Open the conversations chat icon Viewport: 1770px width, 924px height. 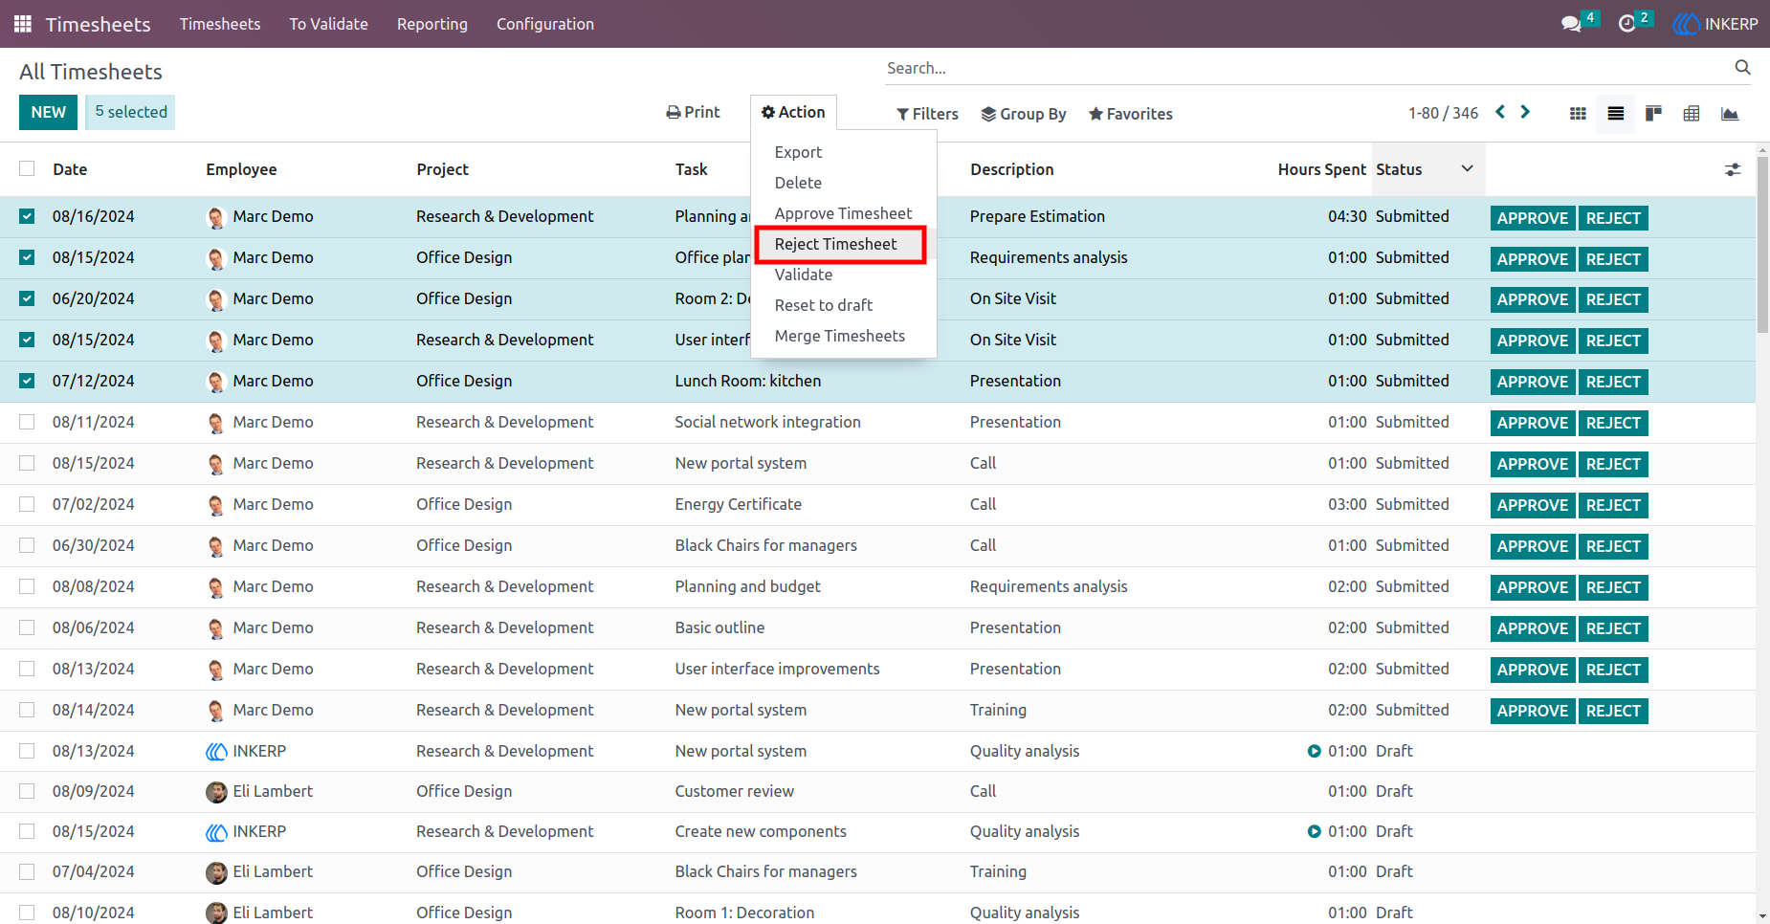1571,24
